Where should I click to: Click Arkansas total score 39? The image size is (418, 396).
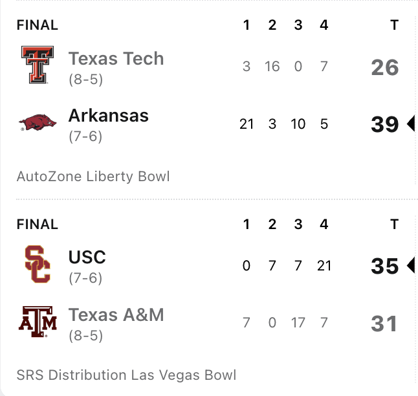385,124
